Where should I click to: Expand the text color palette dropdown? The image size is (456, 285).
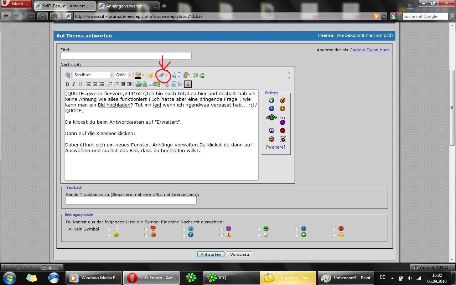(143, 75)
